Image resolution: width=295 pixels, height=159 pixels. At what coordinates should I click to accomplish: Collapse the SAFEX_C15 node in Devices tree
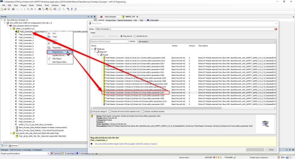pos(11,28)
